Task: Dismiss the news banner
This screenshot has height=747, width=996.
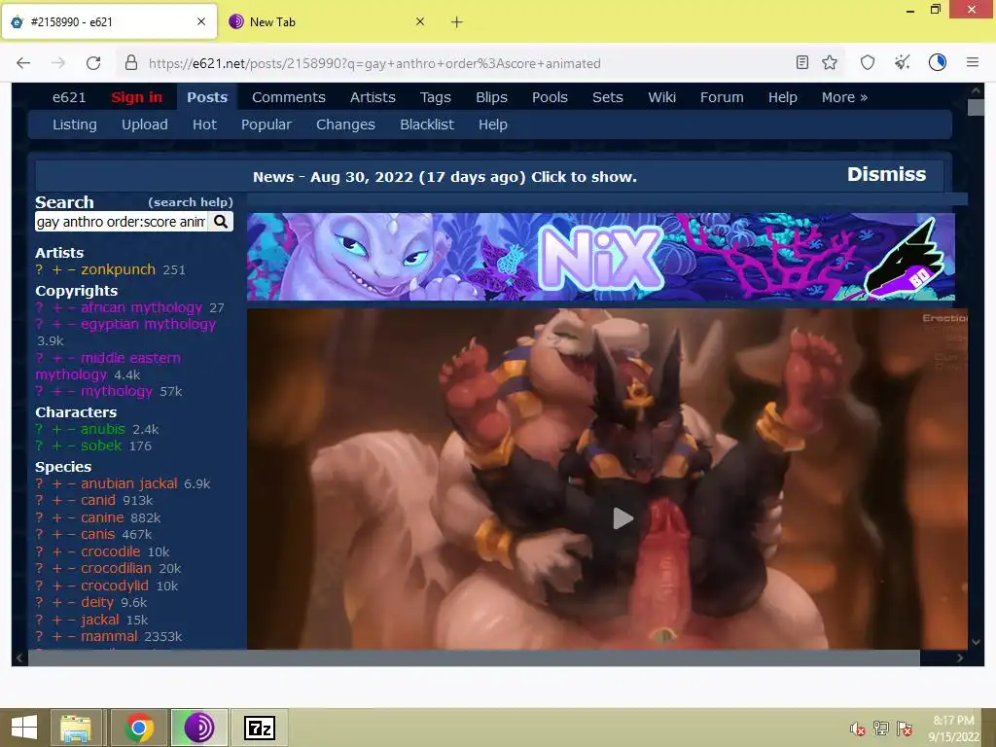Action: pos(886,174)
